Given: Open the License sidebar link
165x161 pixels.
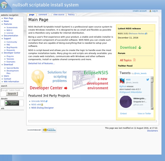Looking at the screenshot, I should coord(10,33).
